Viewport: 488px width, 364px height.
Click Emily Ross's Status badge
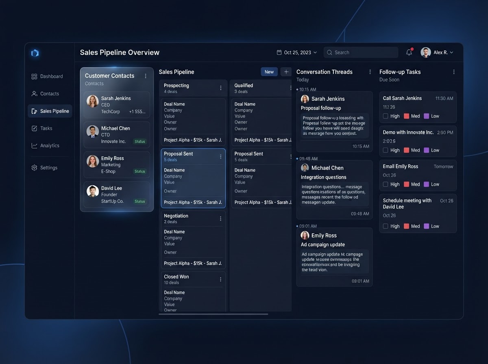point(140,171)
